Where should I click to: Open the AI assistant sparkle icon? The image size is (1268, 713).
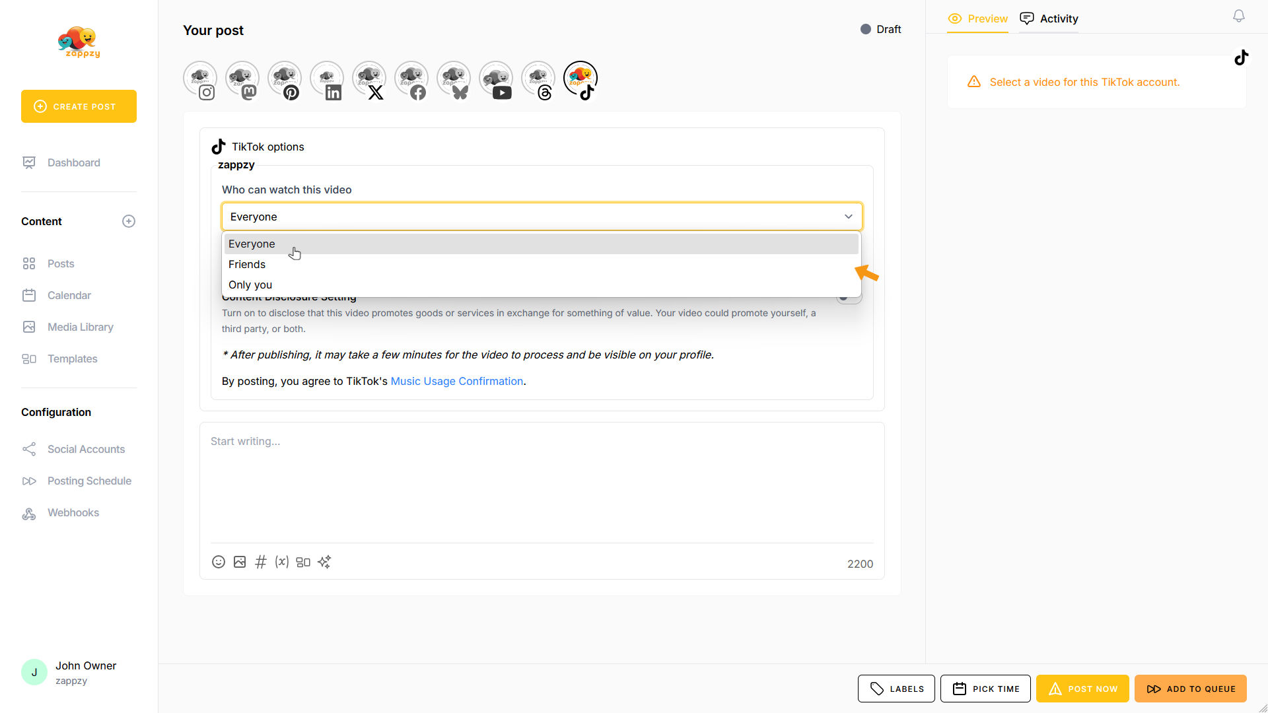point(324,562)
